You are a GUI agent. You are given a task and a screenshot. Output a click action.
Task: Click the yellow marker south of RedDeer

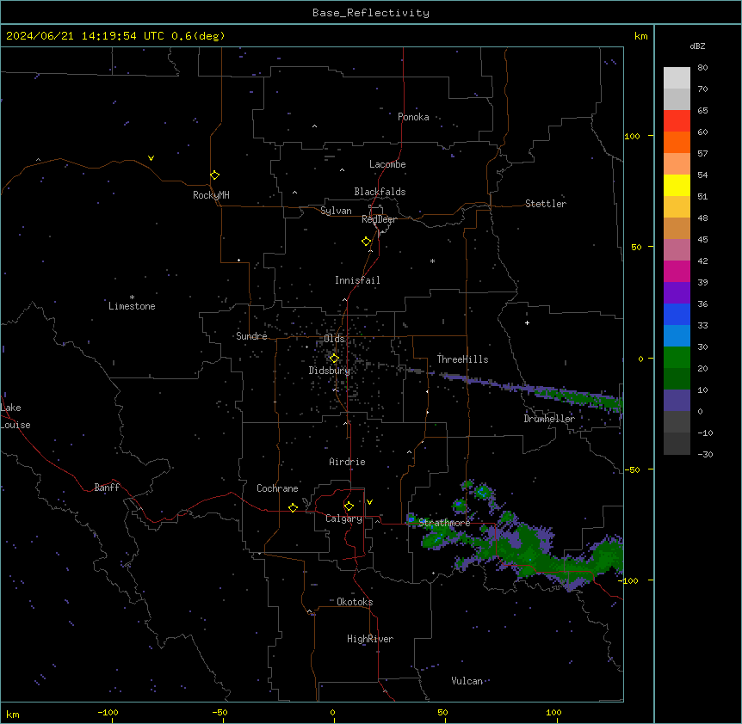tap(366, 242)
